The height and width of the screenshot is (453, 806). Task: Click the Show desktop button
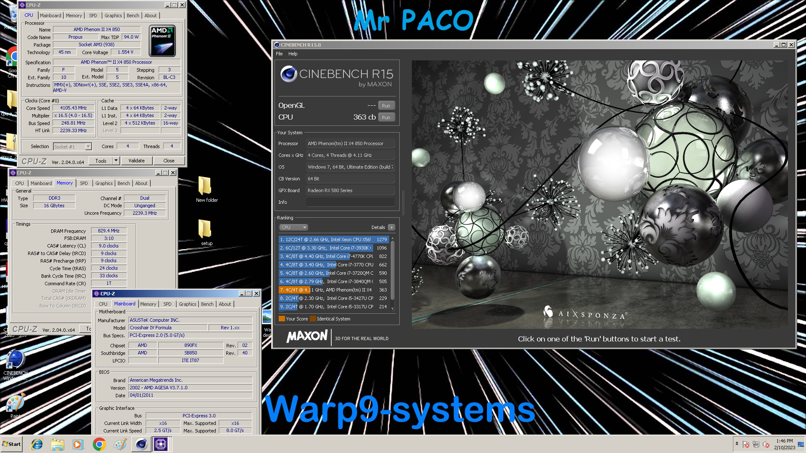click(801, 444)
